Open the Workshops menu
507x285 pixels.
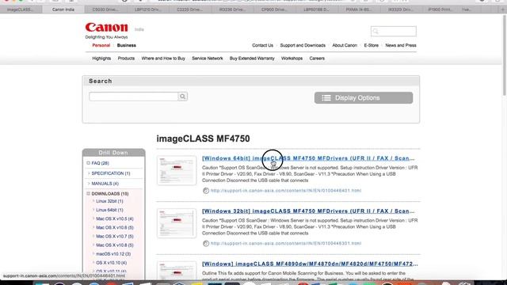click(292, 59)
